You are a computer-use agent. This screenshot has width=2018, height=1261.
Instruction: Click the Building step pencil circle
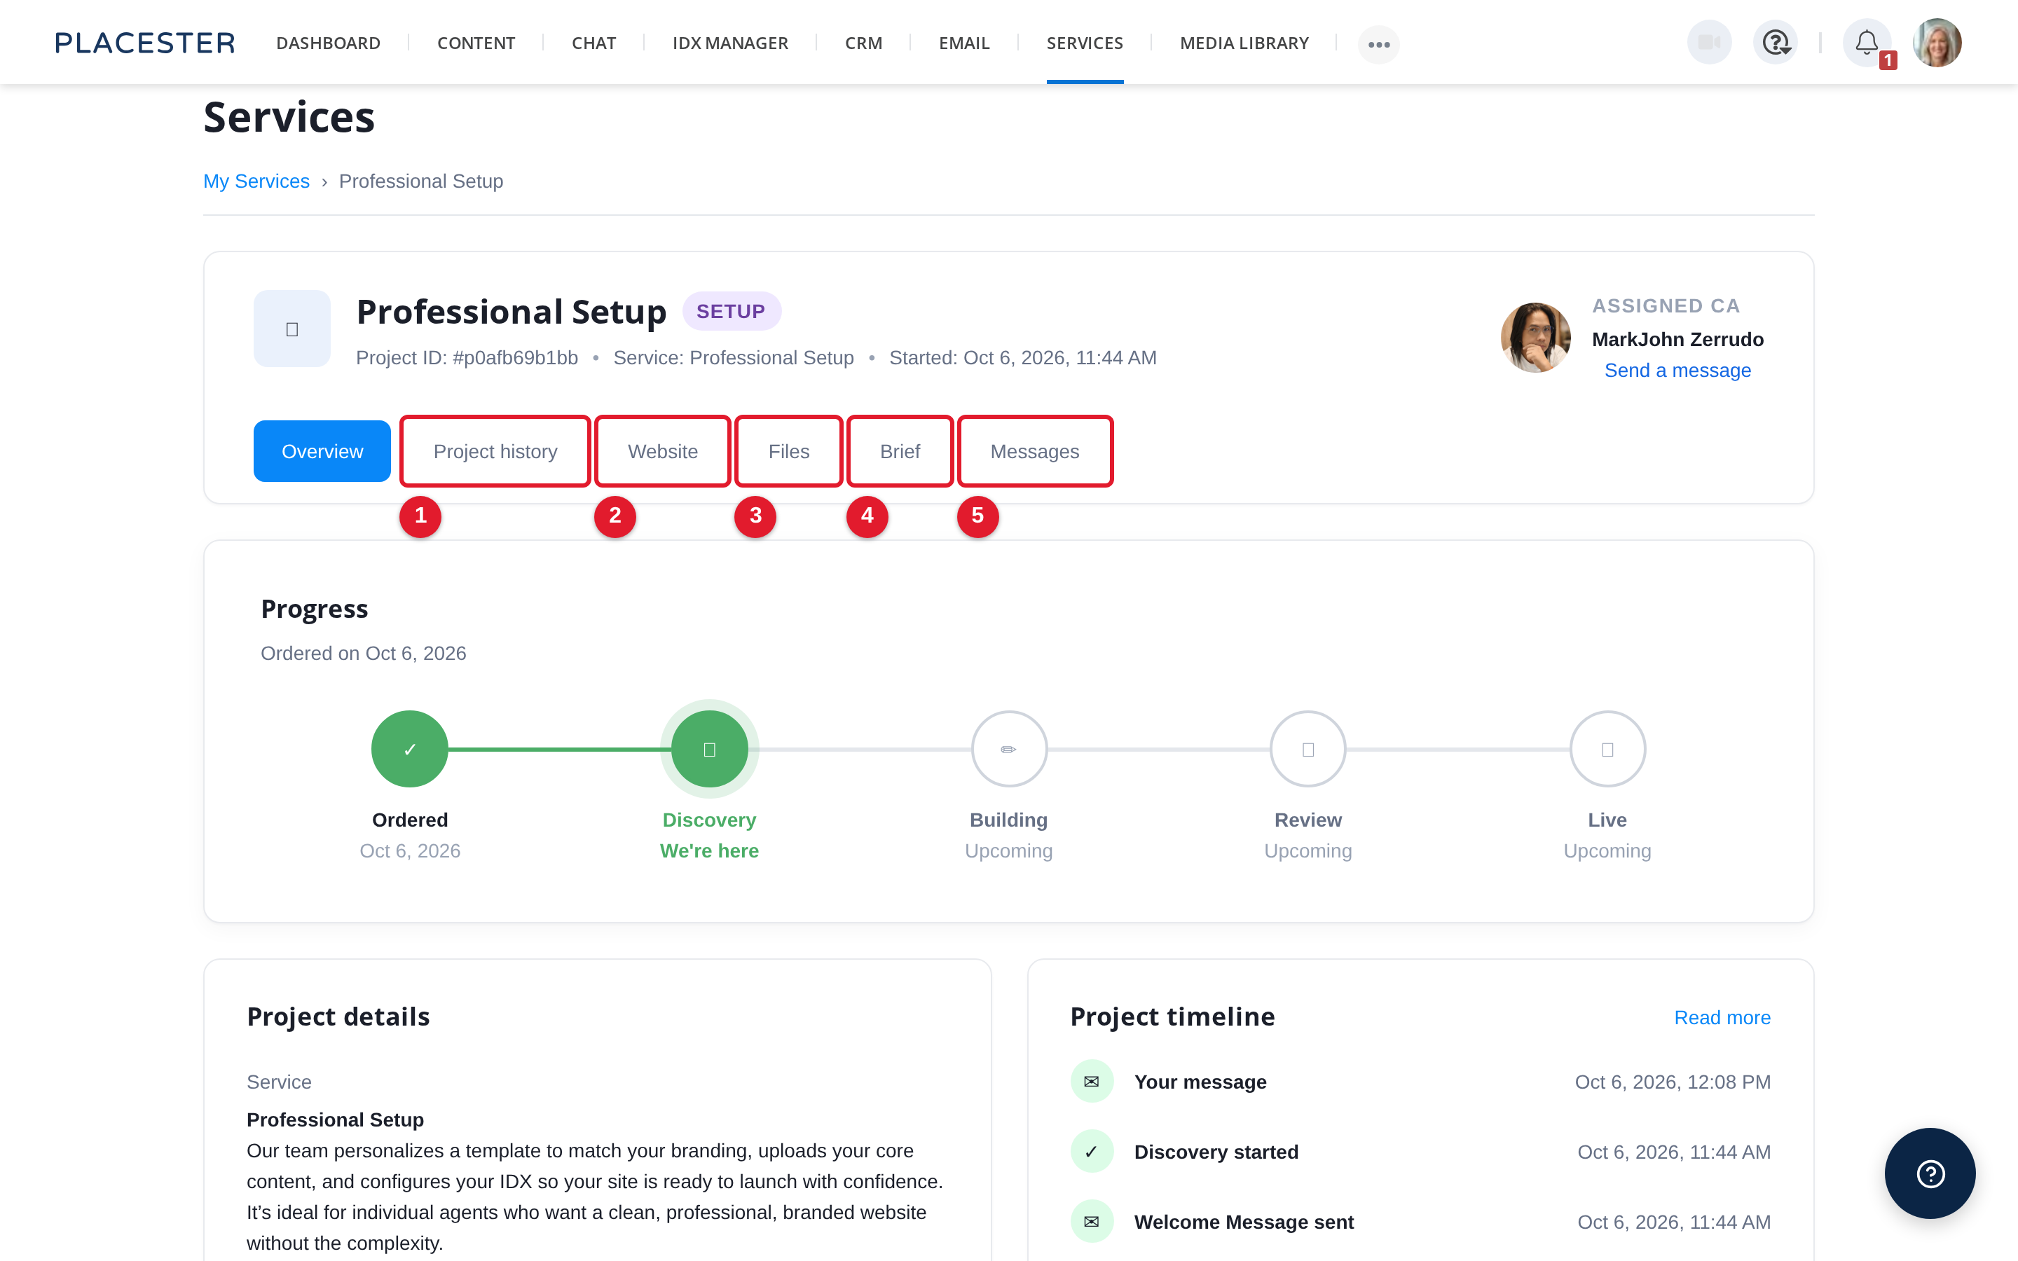pyautogui.click(x=1009, y=749)
